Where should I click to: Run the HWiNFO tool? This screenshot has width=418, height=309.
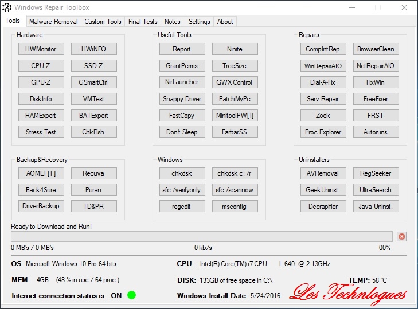[x=94, y=49]
